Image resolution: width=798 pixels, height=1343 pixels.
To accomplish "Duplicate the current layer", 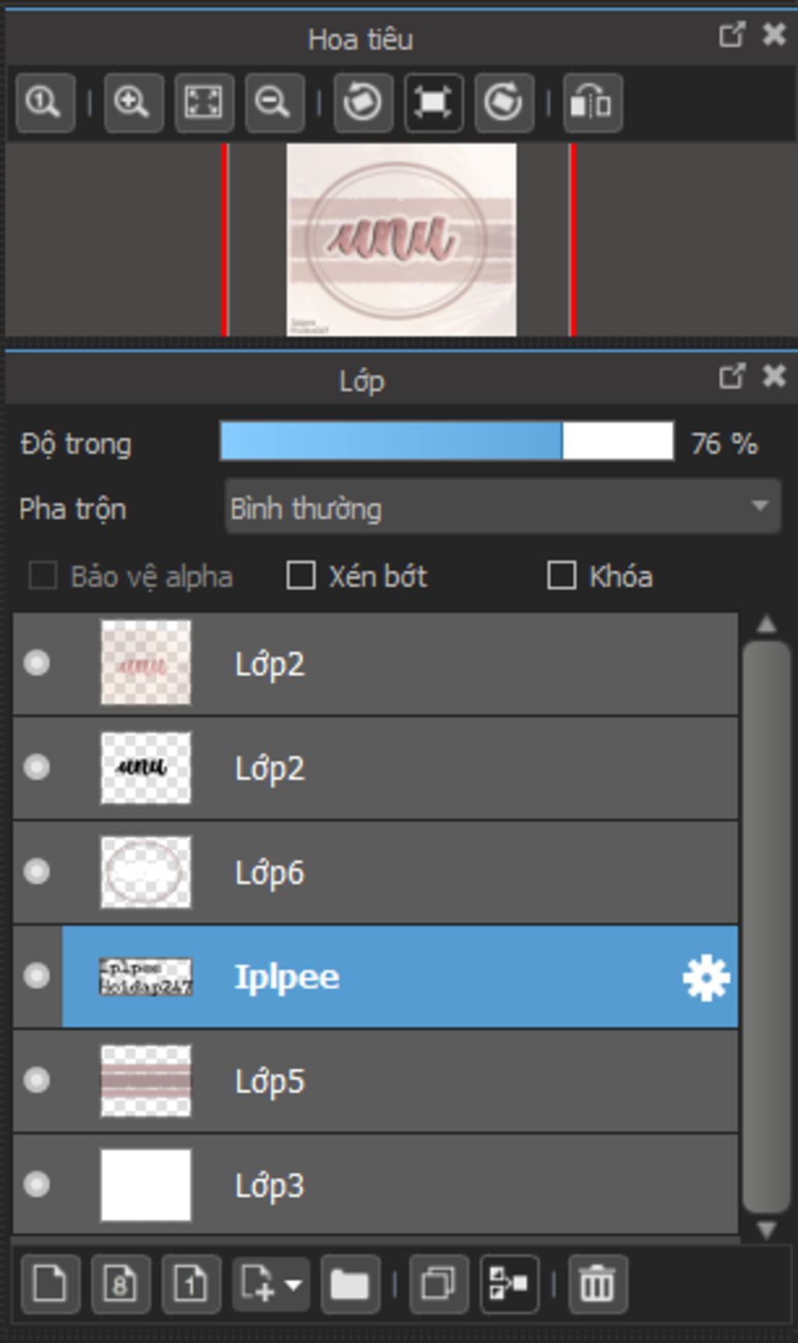I will click(x=439, y=1283).
